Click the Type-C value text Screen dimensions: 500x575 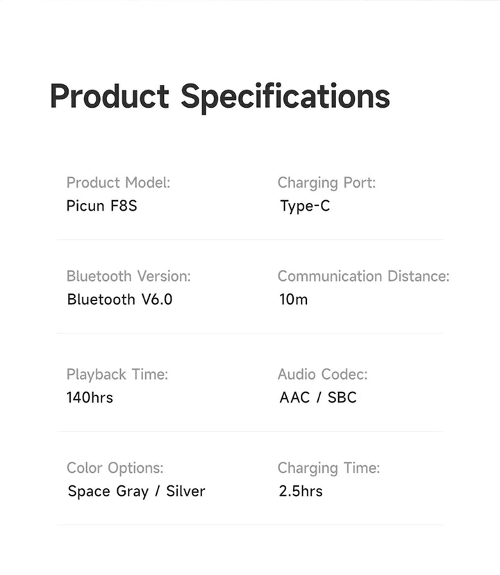305,206
